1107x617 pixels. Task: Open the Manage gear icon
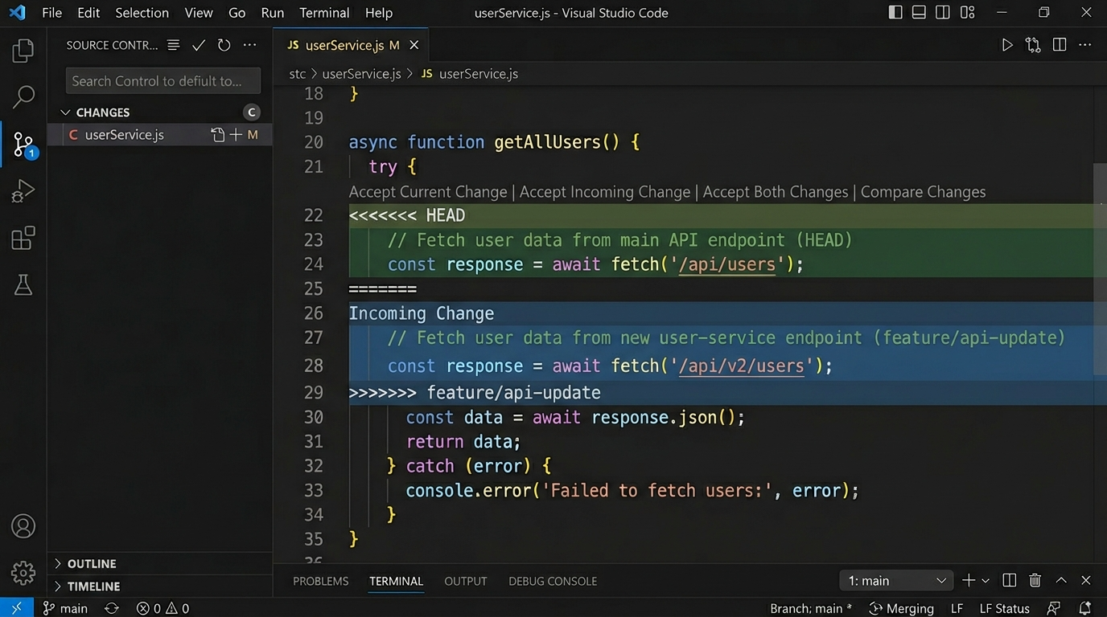pos(23,573)
